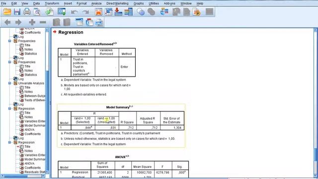Screen dimensions: 318x179
Task: Open the Utilities menu
Action: [154, 3]
